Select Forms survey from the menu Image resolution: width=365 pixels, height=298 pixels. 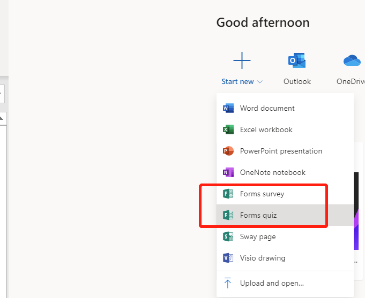pyautogui.click(x=285, y=194)
